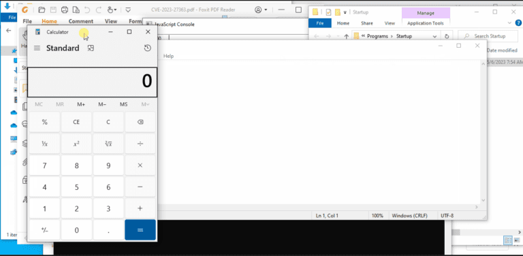The image size is (523, 256).
Task: Click the square root key
Action: [x=108, y=144]
